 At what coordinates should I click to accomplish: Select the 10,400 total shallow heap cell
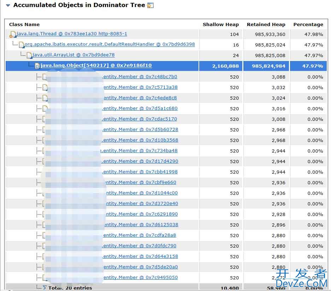pyautogui.click(x=230, y=288)
